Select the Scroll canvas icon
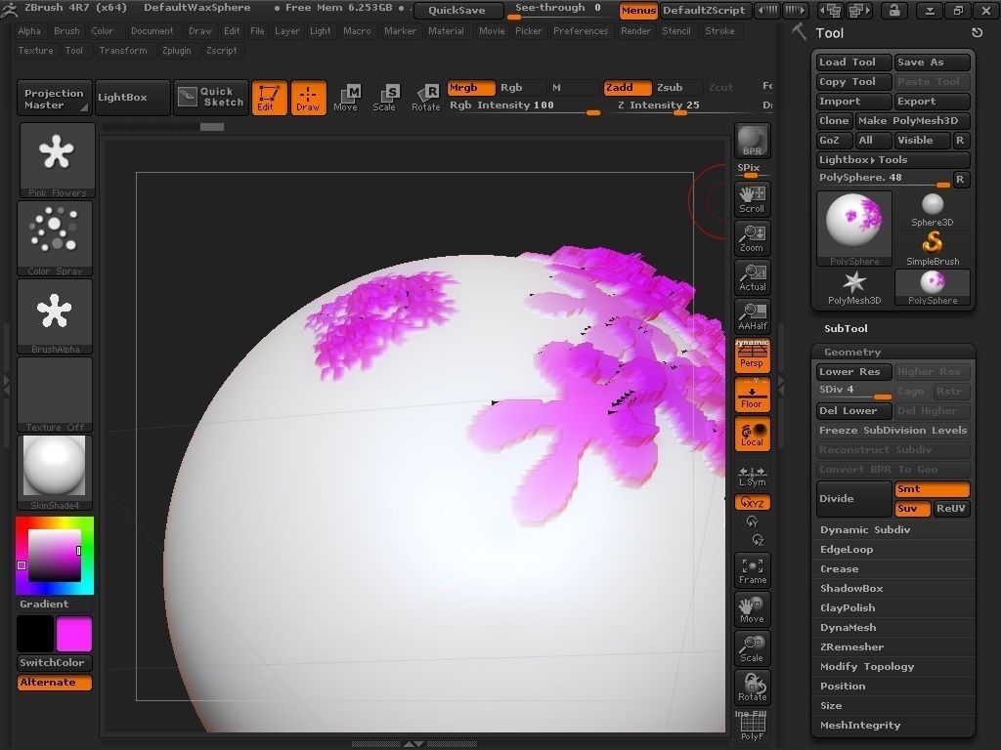This screenshot has width=1001, height=750. pyautogui.click(x=752, y=199)
